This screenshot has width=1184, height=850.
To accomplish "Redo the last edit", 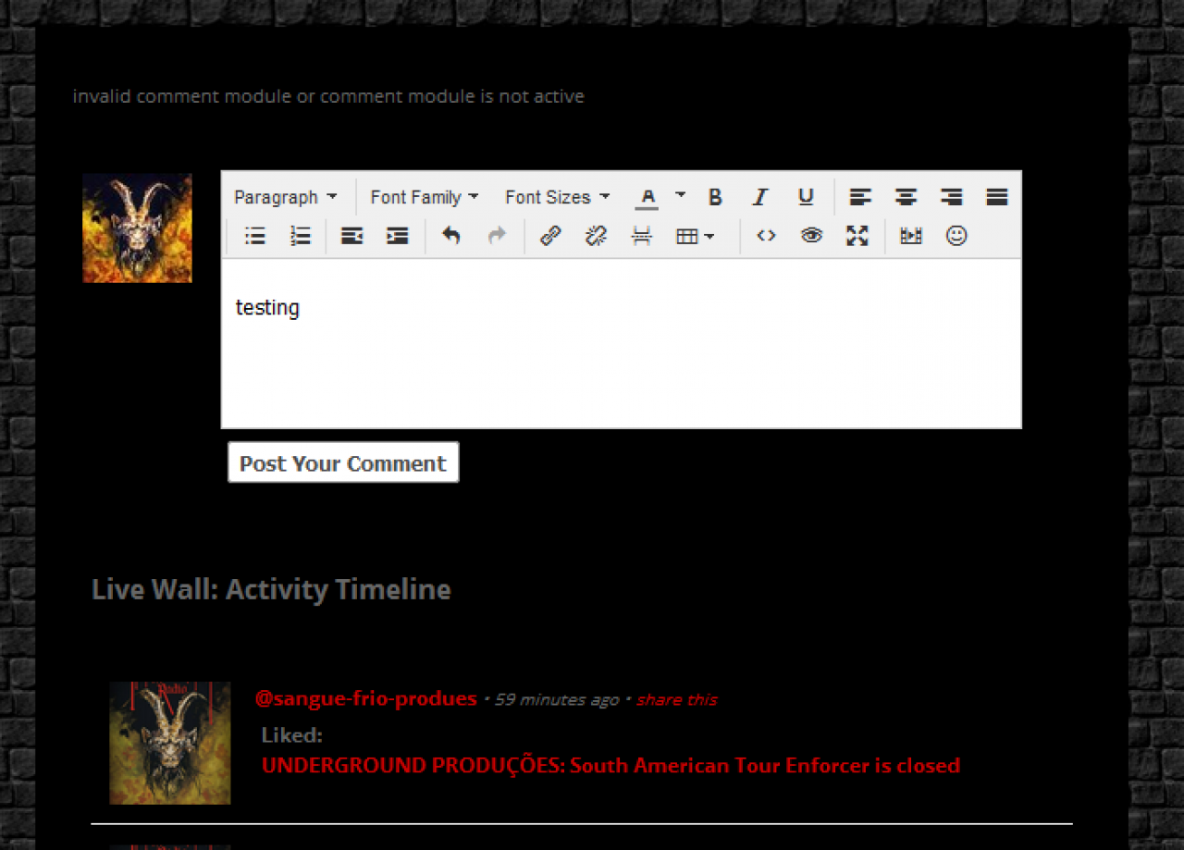I will click(x=497, y=236).
